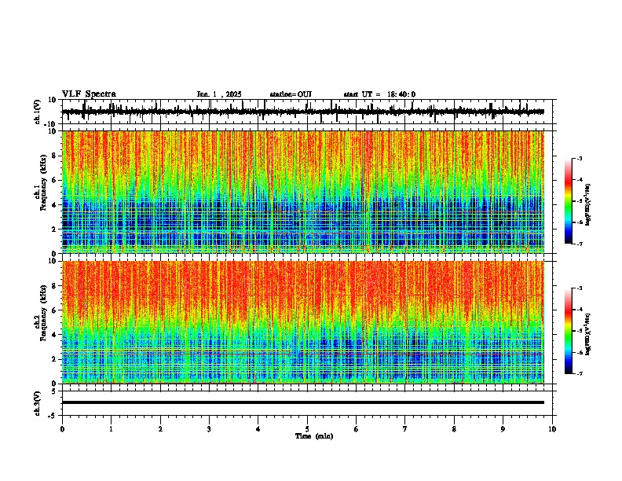
Task: Click the -7 label on ch.1 colorbar
Action: [580, 244]
